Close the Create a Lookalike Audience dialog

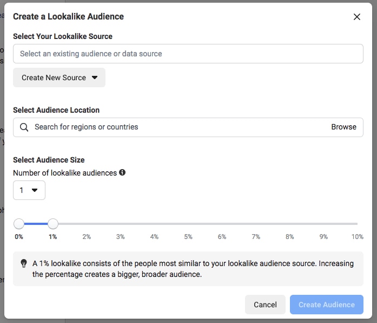356,17
